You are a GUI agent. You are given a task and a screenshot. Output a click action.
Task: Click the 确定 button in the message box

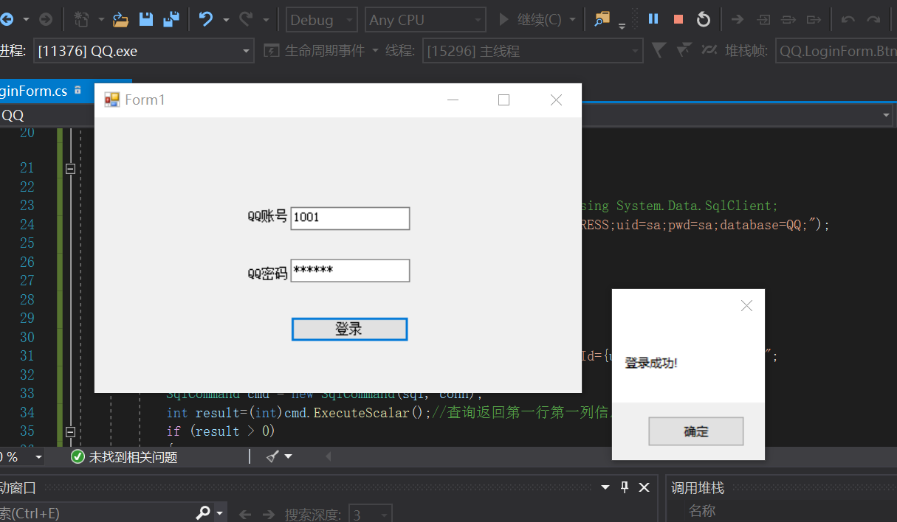(x=695, y=431)
